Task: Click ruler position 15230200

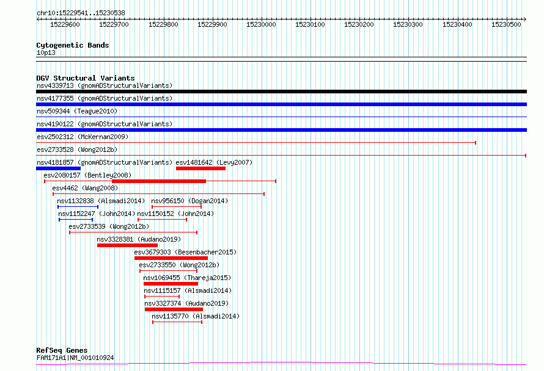Action: coord(359,24)
